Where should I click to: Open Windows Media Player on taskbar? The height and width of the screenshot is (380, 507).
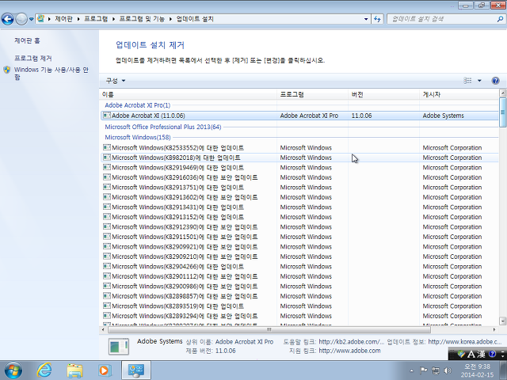click(x=105, y=370)
